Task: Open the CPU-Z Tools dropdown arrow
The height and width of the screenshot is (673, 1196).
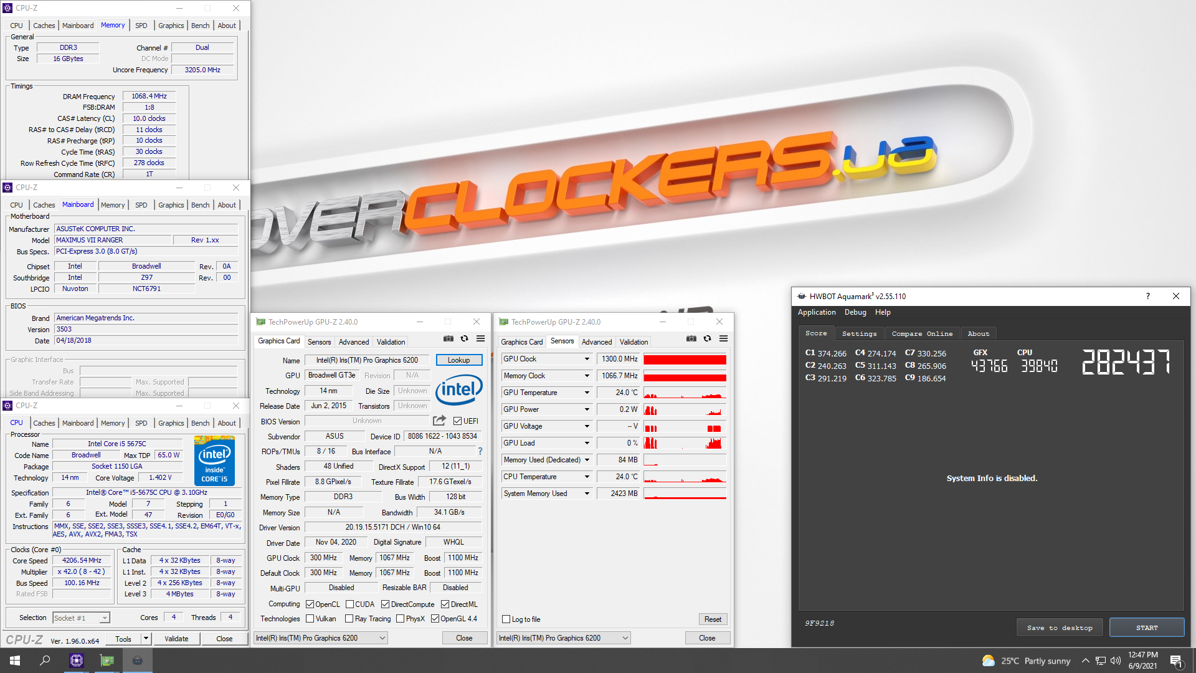Action: coord(146,639)
